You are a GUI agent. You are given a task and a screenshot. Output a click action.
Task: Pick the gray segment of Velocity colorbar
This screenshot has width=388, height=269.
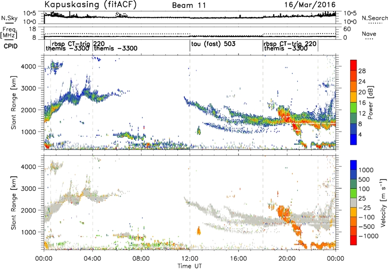pos(354,203)
